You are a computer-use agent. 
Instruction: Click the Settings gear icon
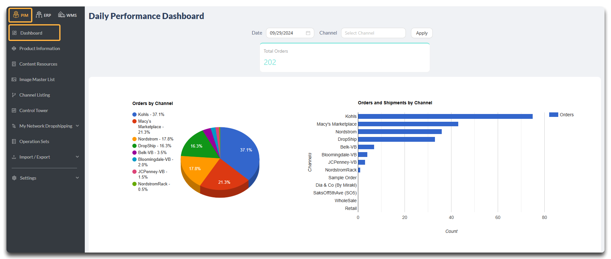click(x=14, y=178)
